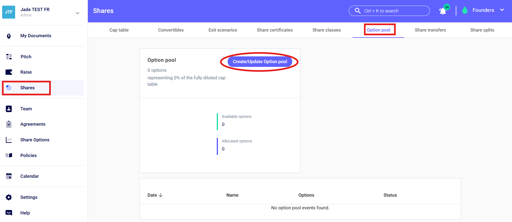Screen dimensions: 512x222
Task: Open the Exit scenarios tab
Action: 222,30
